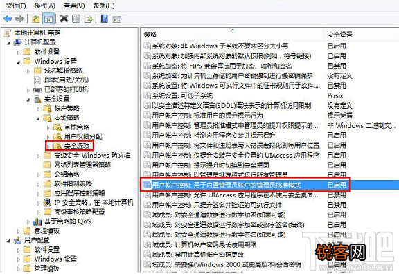Screen dimensions: 399x274
Task: Click the Posix value in 安全设置 column
Action: [x=335, y=95]
